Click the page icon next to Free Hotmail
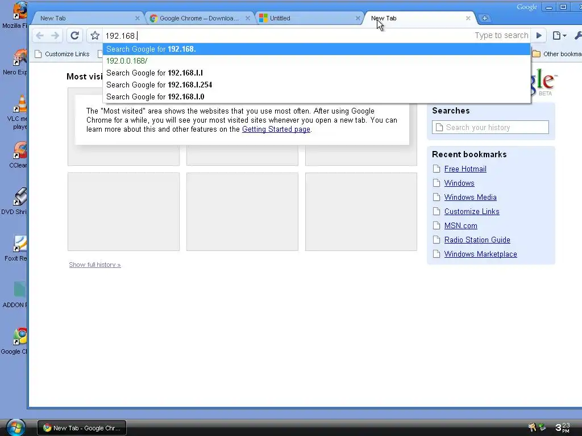Viewport: 582px width, 436px height. (436, 169)
